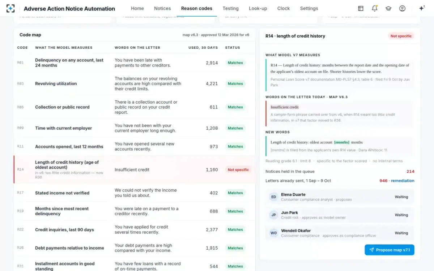Image resolution: width=434 pixels, height=271 pixels.
Task: Click the Not specific badge in R14 header
Action: click(x=401, y=36)
